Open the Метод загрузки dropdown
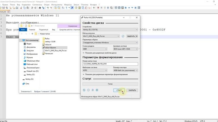 [101, 36]
